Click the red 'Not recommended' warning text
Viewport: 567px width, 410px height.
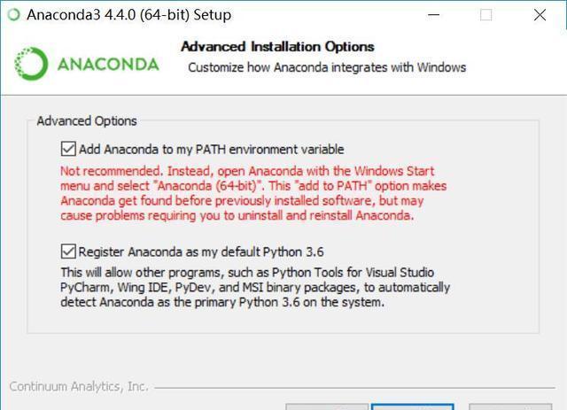pyautogui.click(x=252, y=193)
